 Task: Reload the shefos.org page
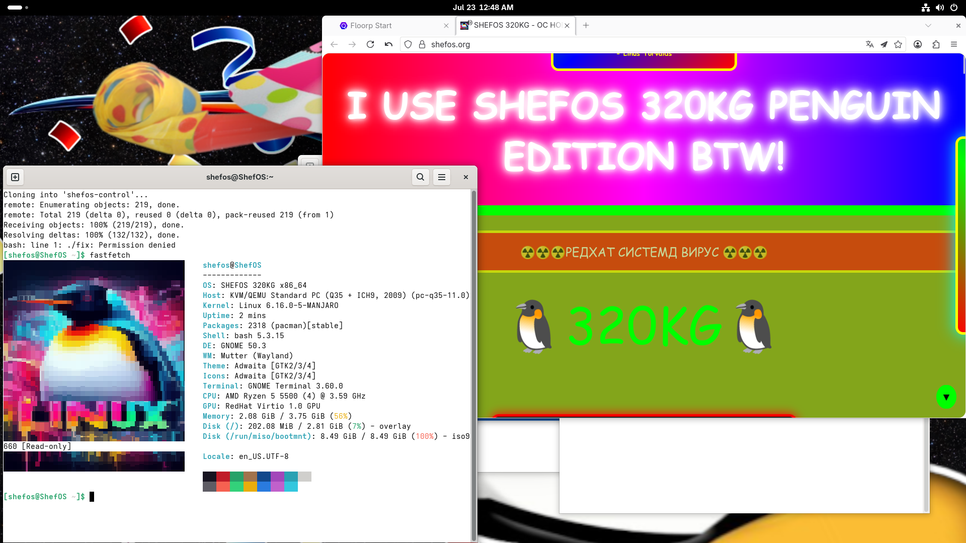(x=370, y=44)
